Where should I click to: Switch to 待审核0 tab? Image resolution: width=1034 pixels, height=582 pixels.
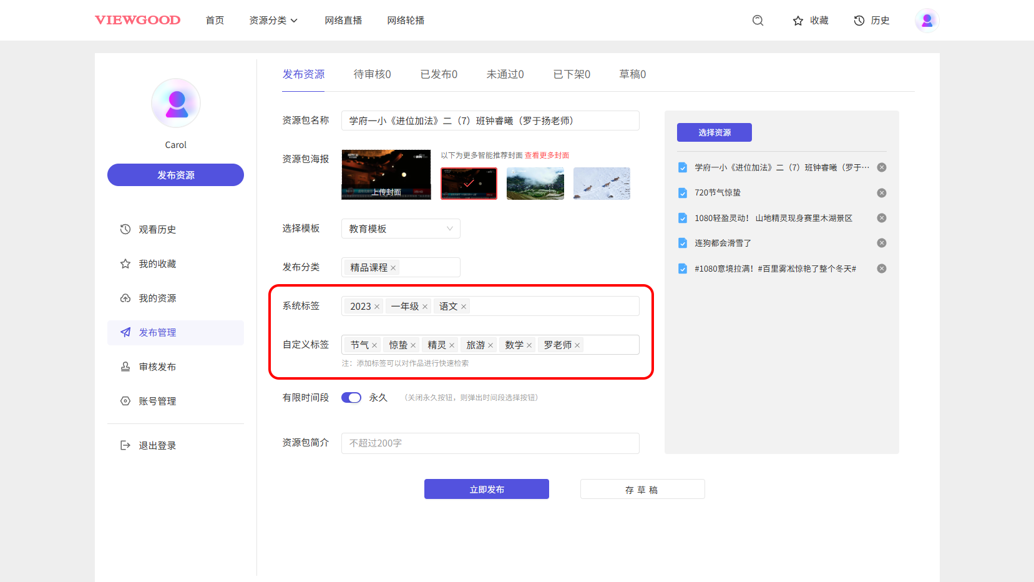pyautogui.click(x=372, y=74)
